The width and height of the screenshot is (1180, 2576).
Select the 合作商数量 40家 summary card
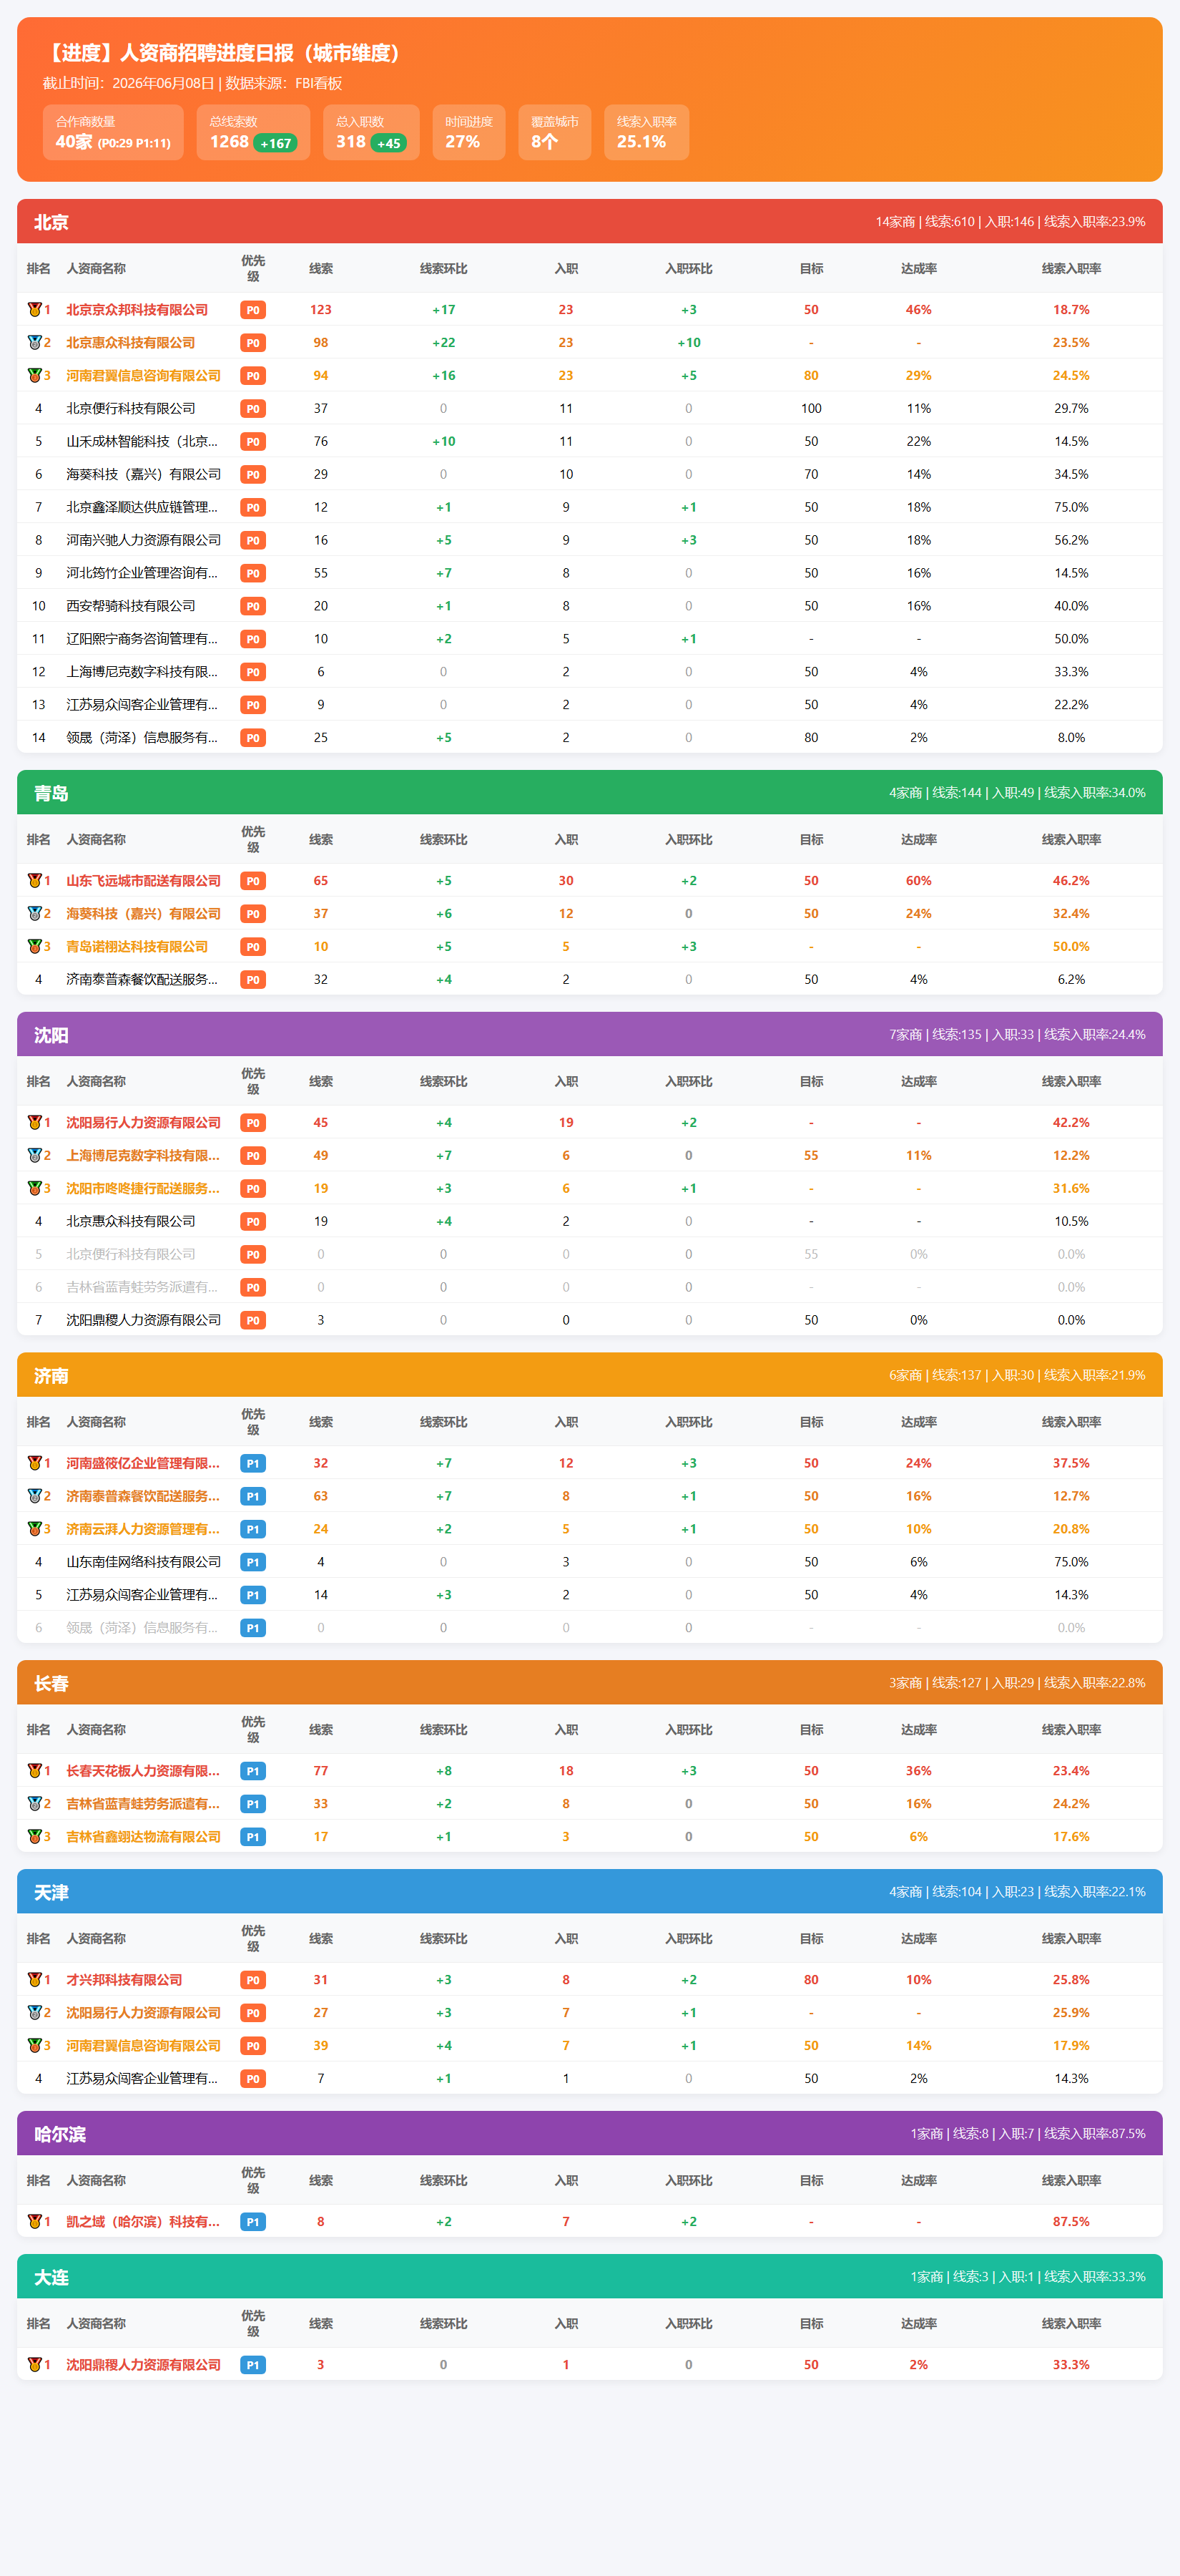(113, 132)
